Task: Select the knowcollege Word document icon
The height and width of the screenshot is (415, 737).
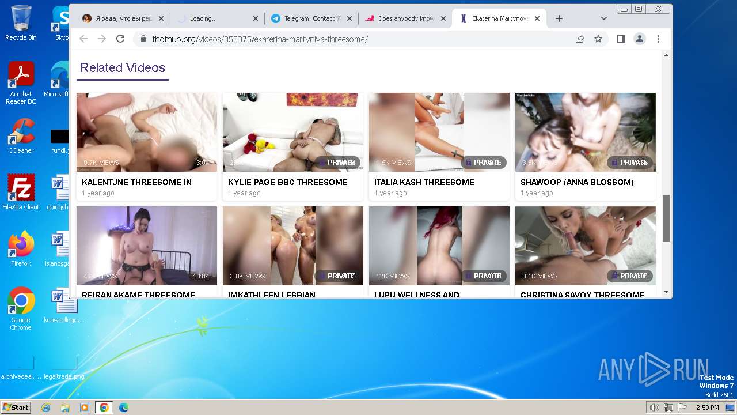Action: (x=63, y=305)
